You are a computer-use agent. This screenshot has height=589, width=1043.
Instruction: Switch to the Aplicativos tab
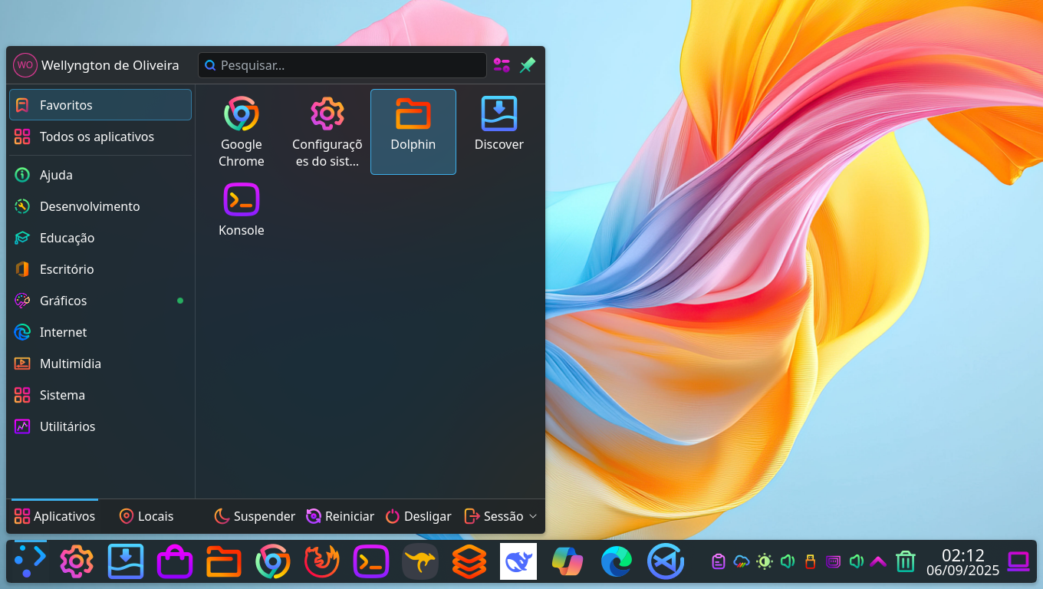pos(54,516)
